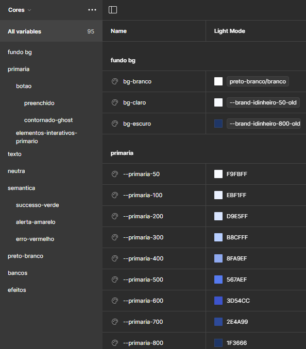Viewport: 306px width, 349px height.
Task: Click the Light Mode column header
Action: [230, 31]
